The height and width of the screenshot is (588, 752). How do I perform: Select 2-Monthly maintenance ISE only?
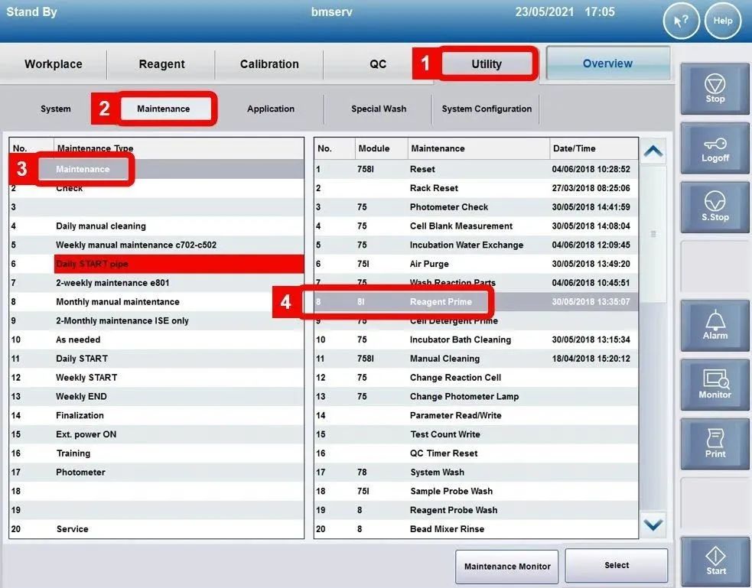click(x=157, y=320)
